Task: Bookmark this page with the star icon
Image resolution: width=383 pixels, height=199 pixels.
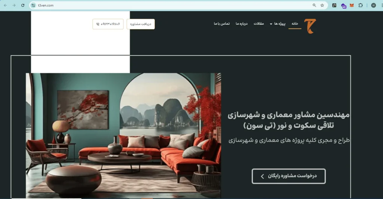Action: pyautogui.click(x=322, y=5)
